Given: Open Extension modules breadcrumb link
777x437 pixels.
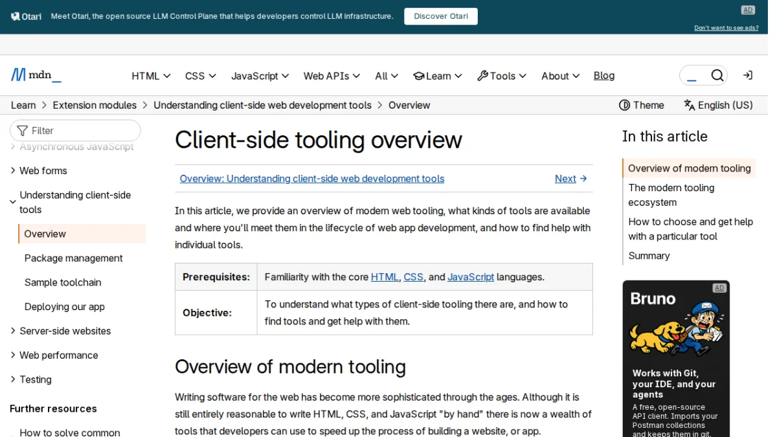Looking at the screenshot, I should pos(95,105).
